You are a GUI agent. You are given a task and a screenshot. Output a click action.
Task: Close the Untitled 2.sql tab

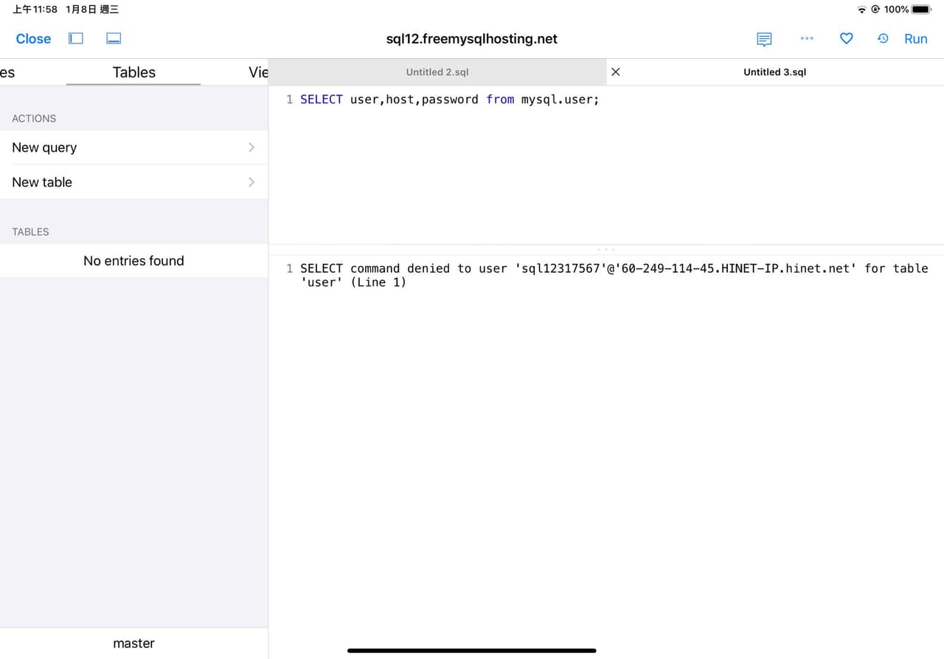tap(615, 72)
